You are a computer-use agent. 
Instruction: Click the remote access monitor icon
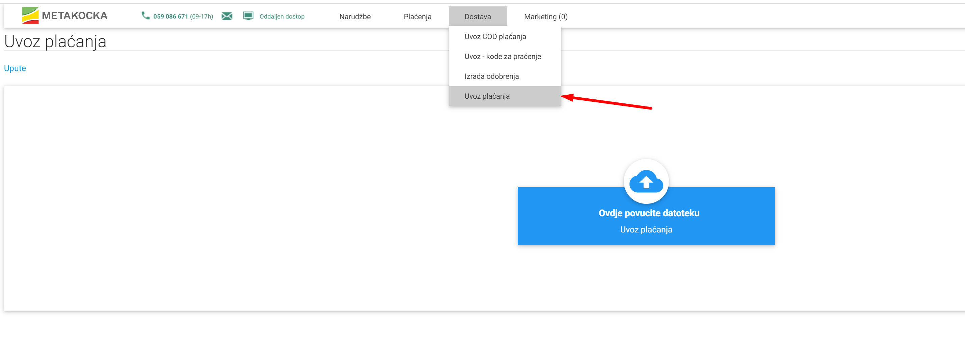coord(248,16)
